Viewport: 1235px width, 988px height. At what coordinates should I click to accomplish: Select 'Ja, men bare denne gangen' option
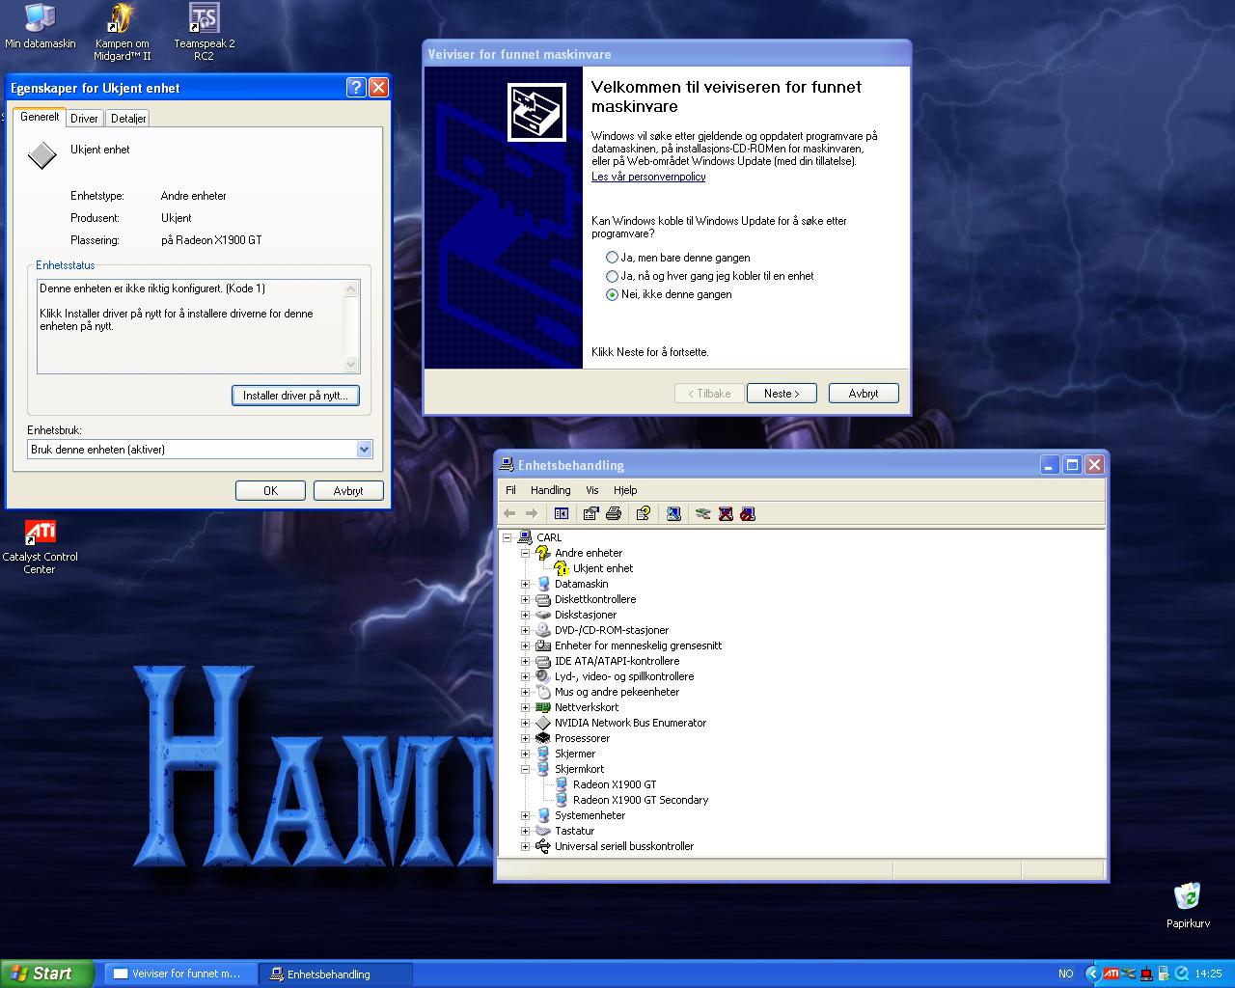coord(612,258)
